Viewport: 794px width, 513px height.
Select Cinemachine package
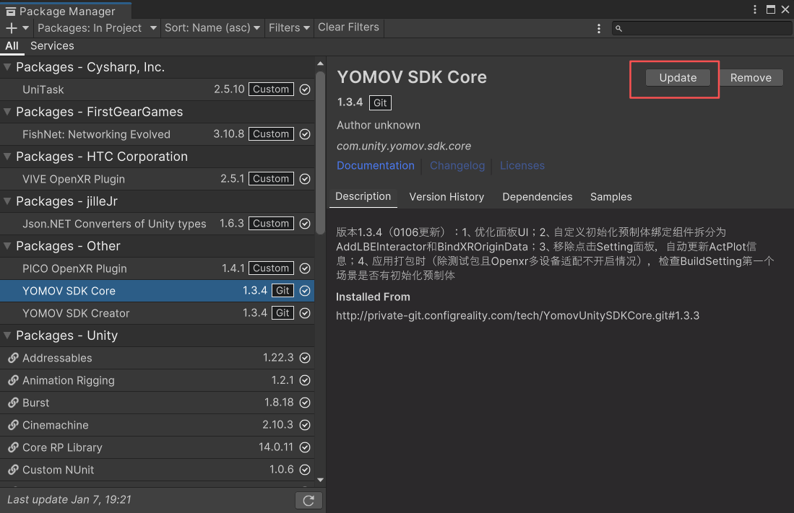click(157, 425)
